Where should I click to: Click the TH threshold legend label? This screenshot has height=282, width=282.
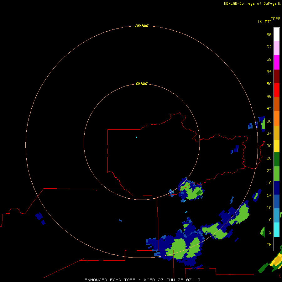coord(269,245)
